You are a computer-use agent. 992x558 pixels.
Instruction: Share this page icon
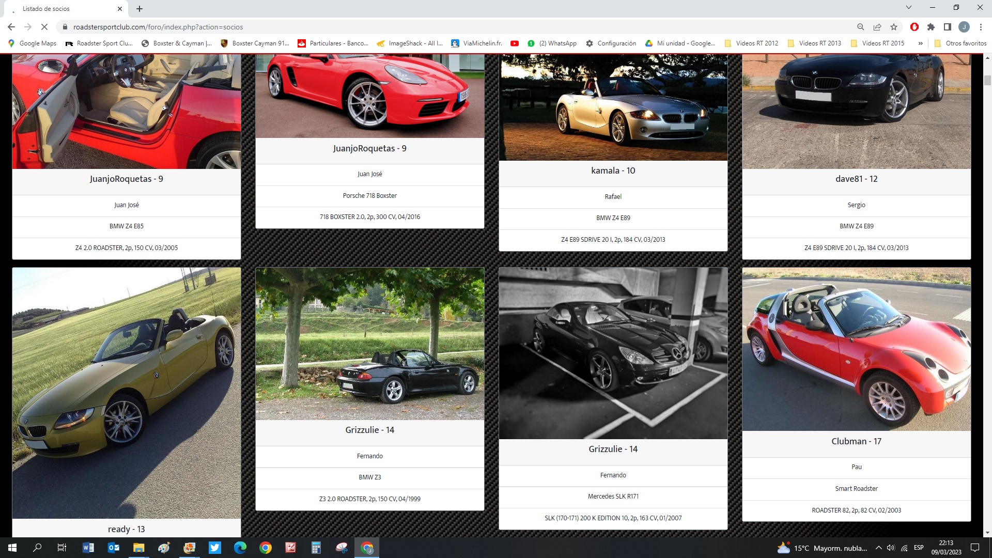(877, 27)
